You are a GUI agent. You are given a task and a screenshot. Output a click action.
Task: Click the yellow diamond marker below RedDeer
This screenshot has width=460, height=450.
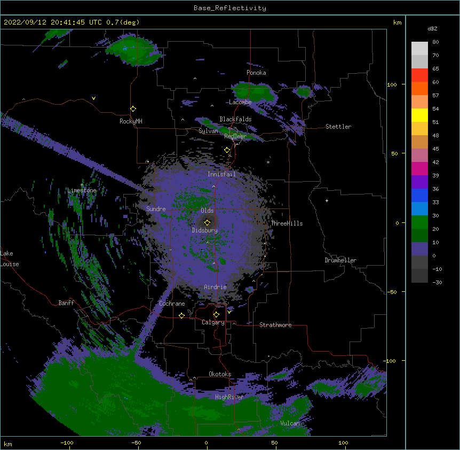click(x=227, y=150)
